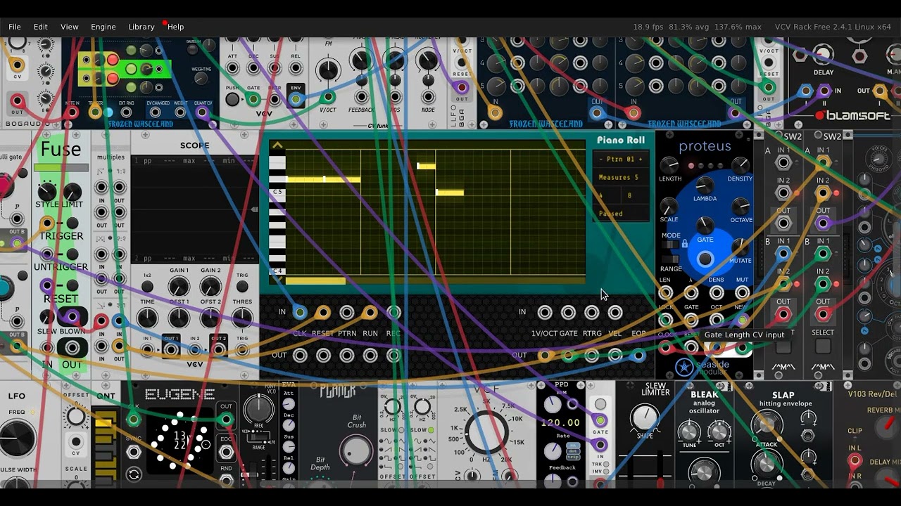Click the Proteus MUT CV jack

tap(742, 293)
